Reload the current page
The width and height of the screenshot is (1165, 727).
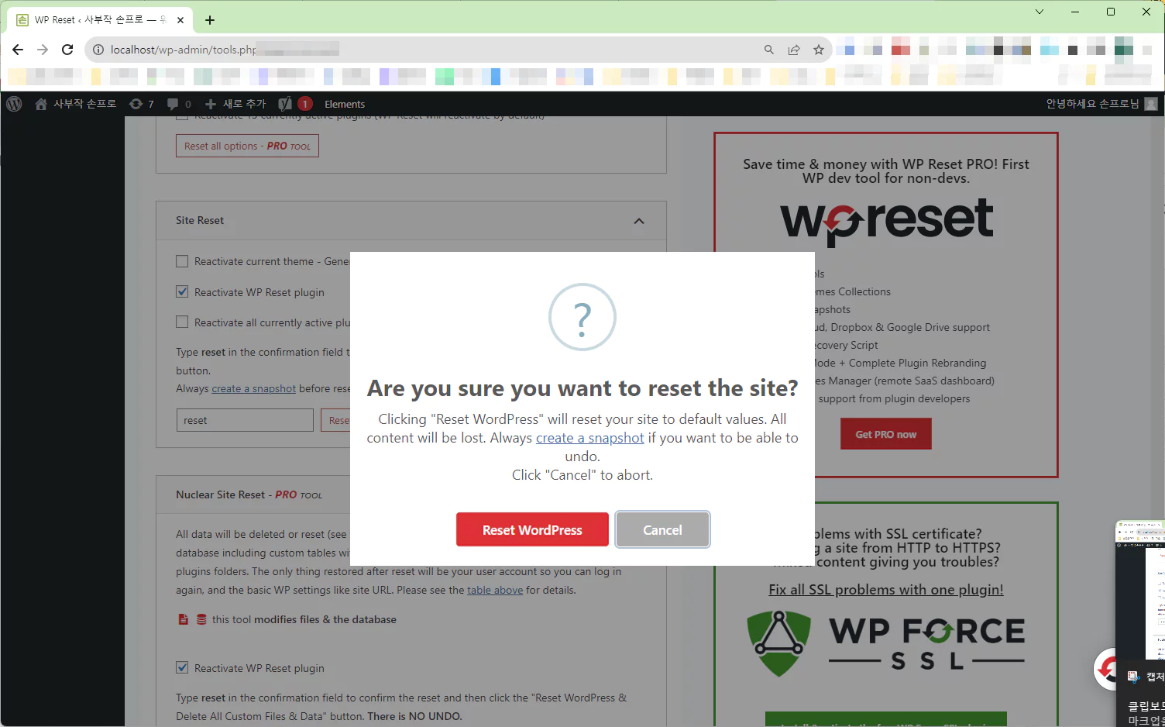(67, 50)
